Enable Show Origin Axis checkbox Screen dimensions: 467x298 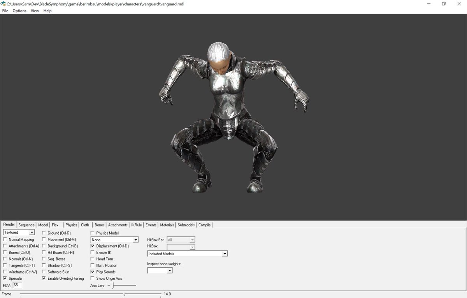point(106,279)
